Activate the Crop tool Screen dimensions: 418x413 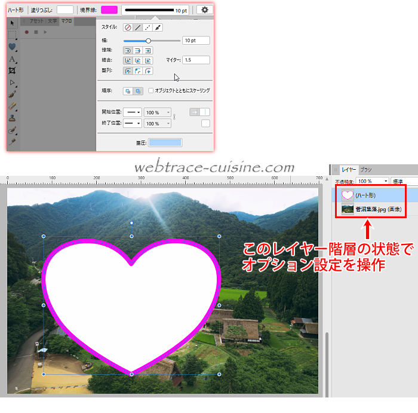[12, 71]
